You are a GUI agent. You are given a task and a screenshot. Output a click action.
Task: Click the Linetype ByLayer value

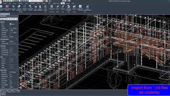tap(14, 28)
